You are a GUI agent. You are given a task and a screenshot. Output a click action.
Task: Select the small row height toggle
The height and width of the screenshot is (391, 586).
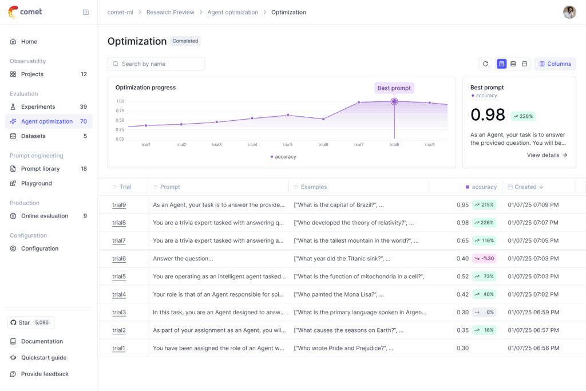[x=502, y=64]
